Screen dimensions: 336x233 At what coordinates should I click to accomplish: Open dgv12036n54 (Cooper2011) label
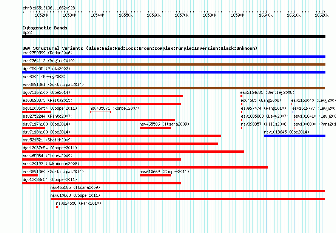coord(50,108)
